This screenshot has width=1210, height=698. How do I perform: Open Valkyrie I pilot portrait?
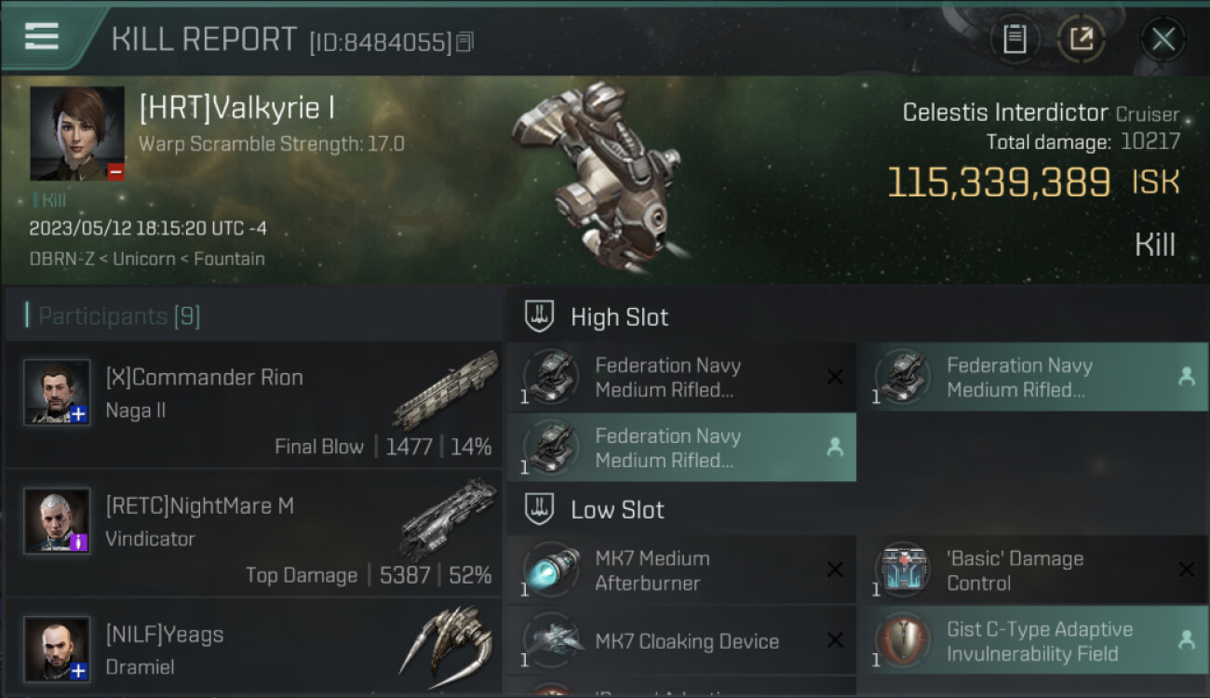pos(77,134)
